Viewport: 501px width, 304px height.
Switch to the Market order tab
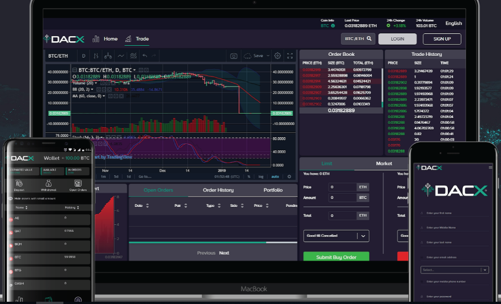coord(384,164)
